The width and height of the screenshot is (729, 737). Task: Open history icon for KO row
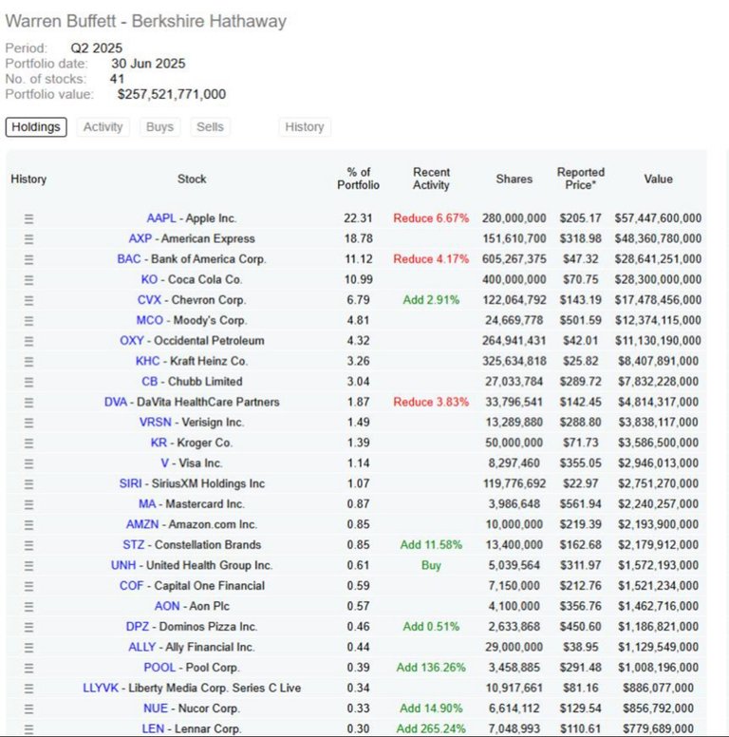click(x=28, y=279)
